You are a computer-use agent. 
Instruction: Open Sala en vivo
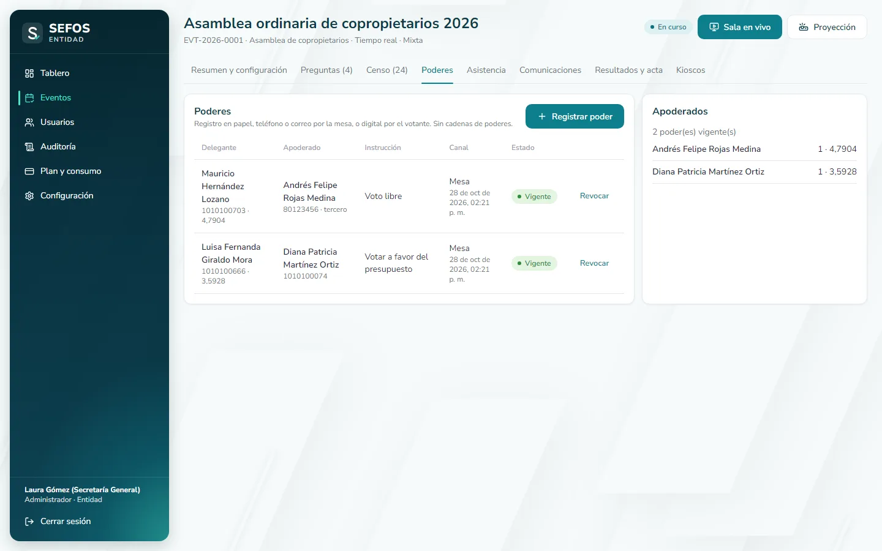740,27
